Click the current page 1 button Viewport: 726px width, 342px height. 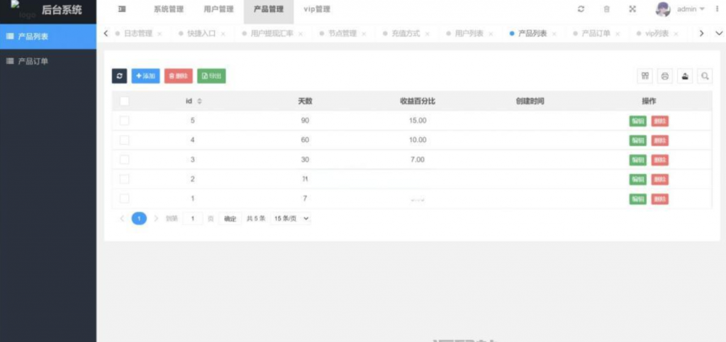point(139,219)
